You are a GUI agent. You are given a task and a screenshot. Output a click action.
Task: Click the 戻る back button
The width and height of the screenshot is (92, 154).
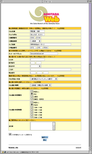click(x=45, y=140)
